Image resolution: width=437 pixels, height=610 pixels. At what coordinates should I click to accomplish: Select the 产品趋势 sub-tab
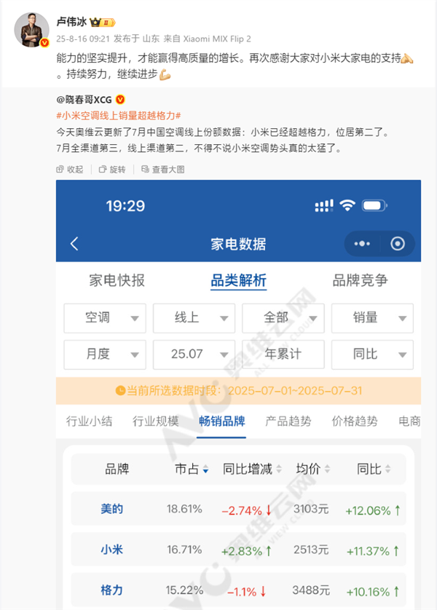pos(288,421)
